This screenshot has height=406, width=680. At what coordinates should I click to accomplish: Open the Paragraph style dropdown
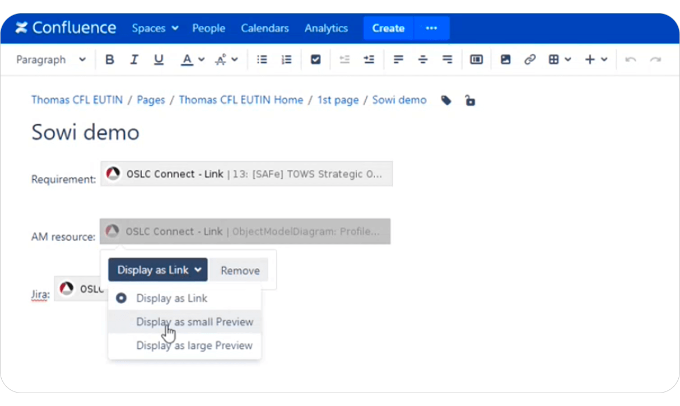[50, 59]
